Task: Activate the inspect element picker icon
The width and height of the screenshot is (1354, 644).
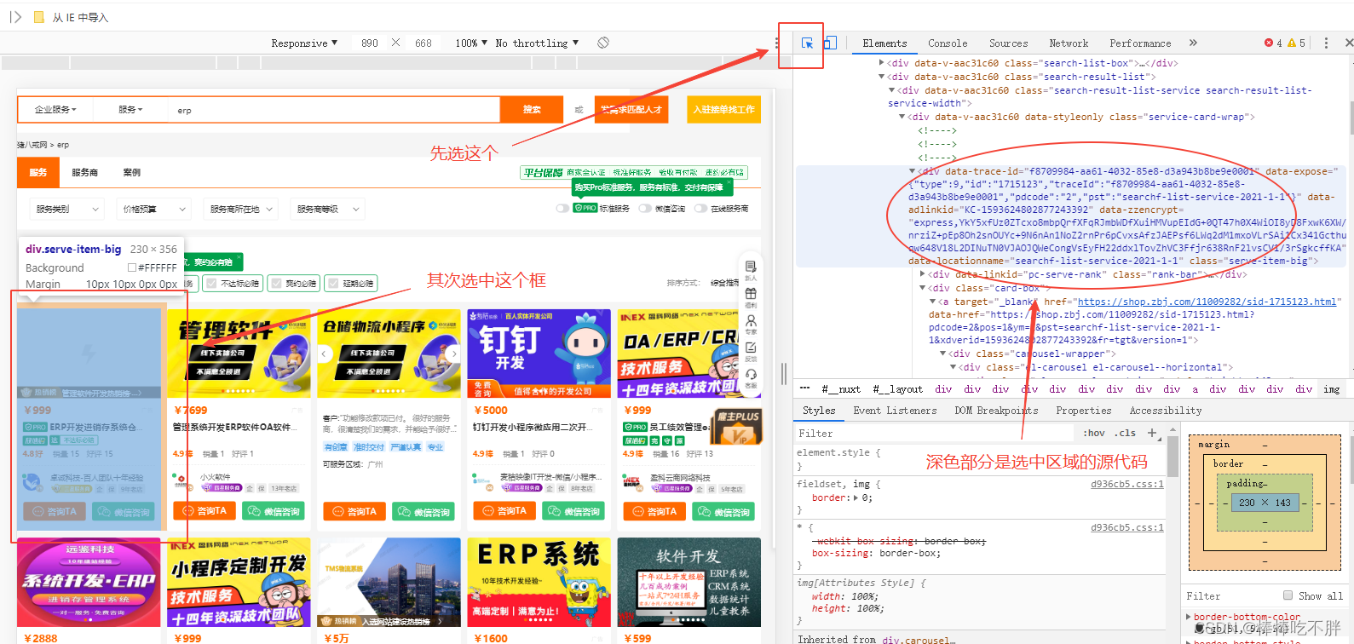Action: pos(807,43)
